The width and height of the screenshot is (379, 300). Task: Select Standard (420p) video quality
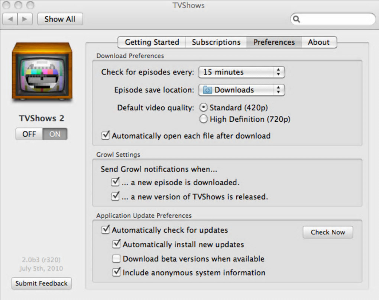click(x=203, y=107)
